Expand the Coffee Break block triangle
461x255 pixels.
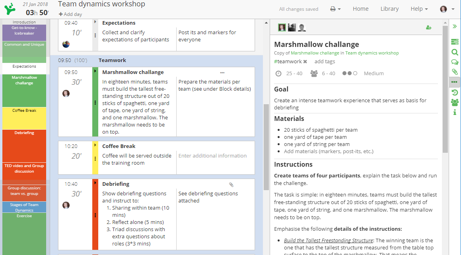pyautogui.click(x=95, y=145)
